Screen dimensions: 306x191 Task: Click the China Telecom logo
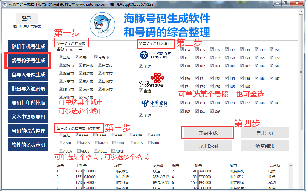[x=154, y=103]
